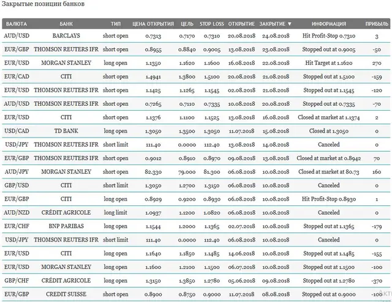Sort by the STOP LOSS column header
The image size is (392, 302).
[x=212, y=24]
